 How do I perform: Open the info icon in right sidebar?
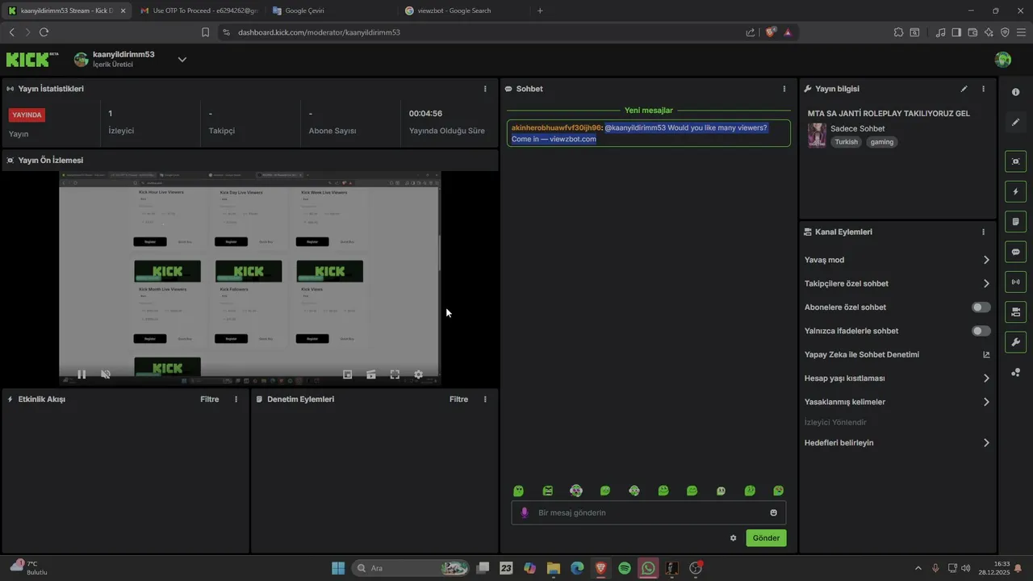coord(1015,92)
